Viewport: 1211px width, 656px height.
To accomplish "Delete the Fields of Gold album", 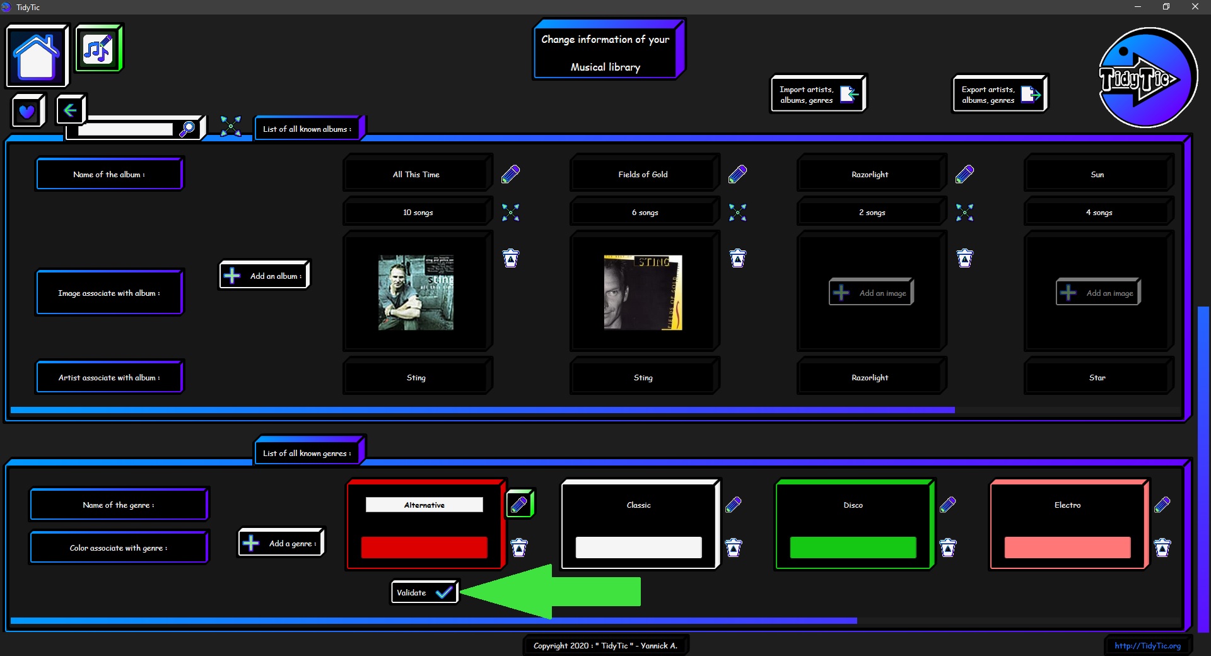I will tap(737, 258).
